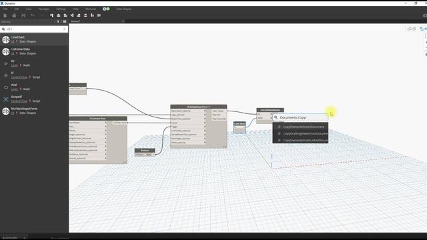Expand the Logo_optional input port chevron
Screen dimensions: 427x240
click(x=205, y=115)
